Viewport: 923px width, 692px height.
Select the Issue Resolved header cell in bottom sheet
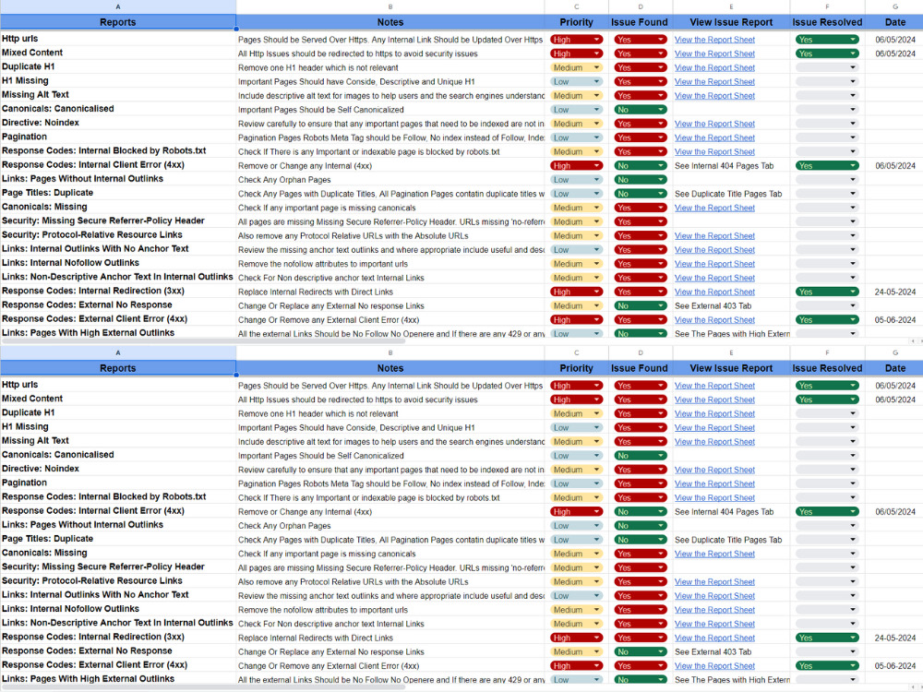click(x=827, y=368)
